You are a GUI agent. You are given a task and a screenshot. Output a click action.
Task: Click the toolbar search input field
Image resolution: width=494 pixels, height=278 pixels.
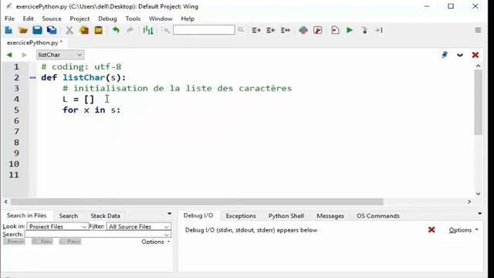(204, 30)
